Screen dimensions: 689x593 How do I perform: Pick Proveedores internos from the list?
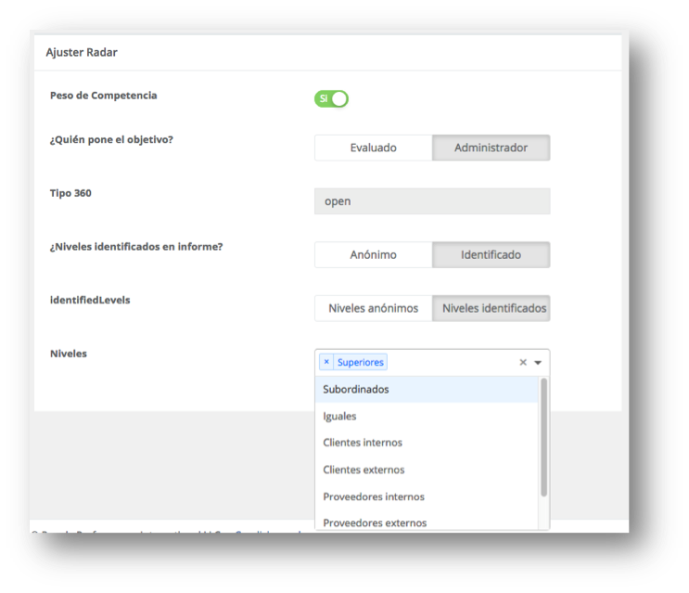pyautogui.click(x=427, y=496)
